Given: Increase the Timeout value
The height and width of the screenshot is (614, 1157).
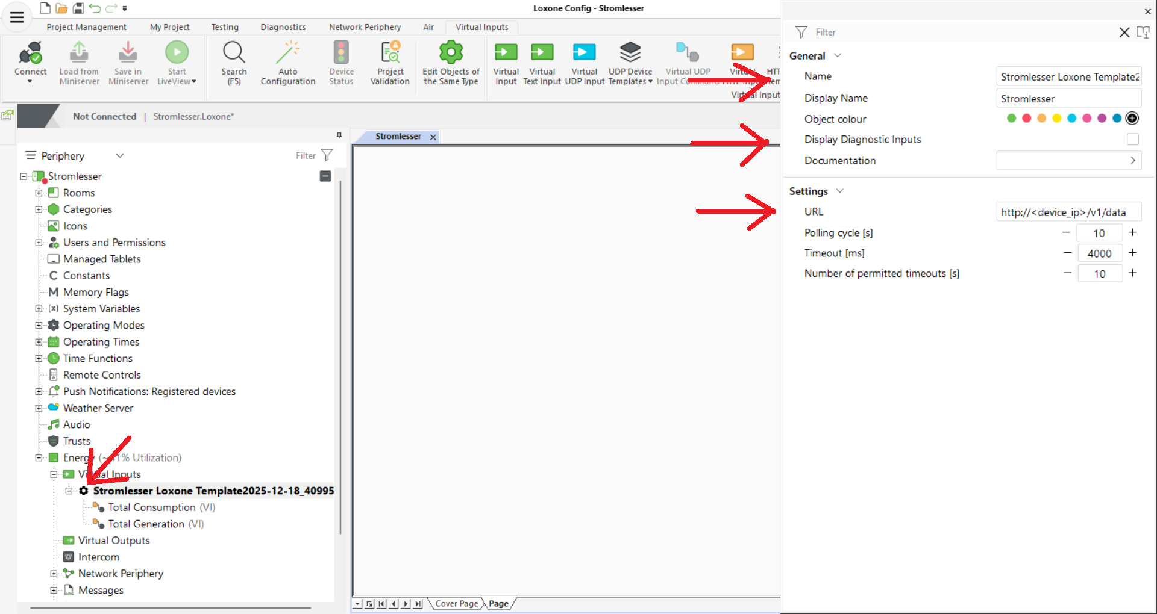Looking at the screenshot, I should point(1133,253).
